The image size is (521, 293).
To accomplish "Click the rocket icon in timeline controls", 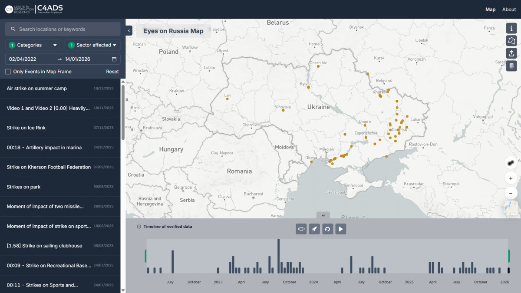I will click(x=314, y=229).
